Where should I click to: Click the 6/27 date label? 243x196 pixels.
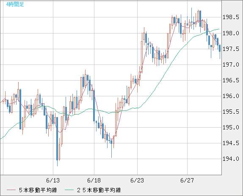click(187, 180)
